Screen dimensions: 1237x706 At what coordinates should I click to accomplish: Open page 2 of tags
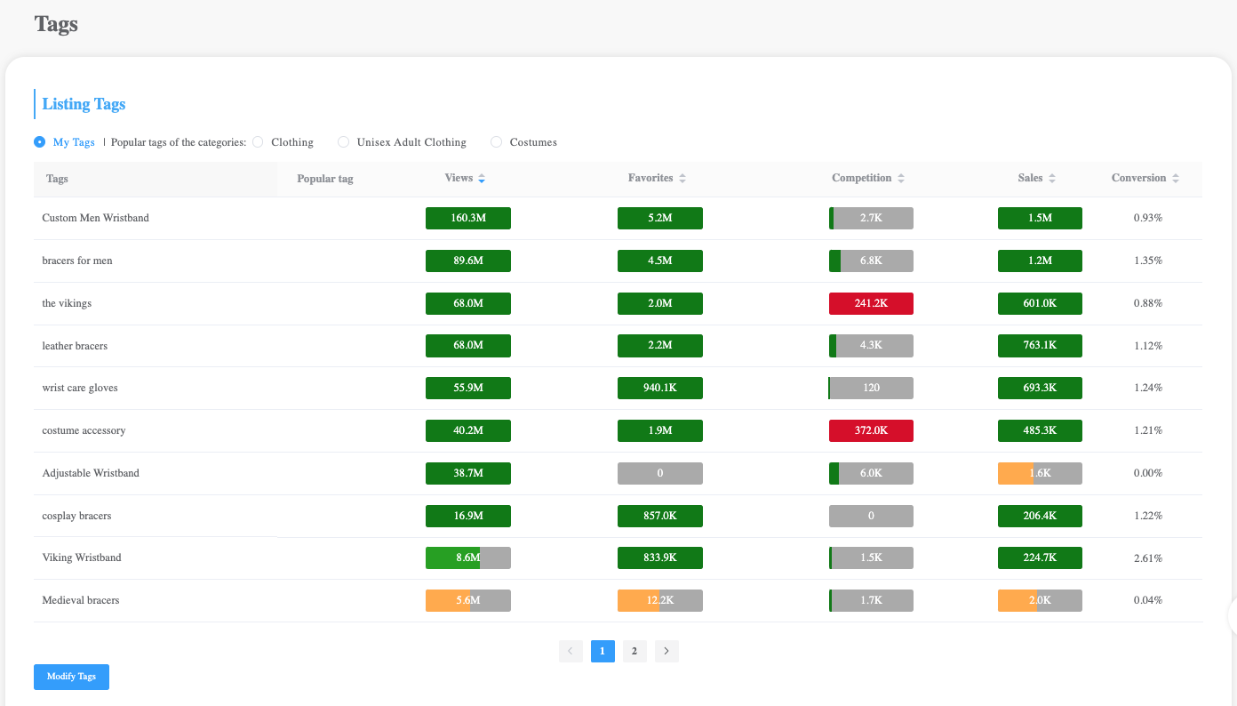coord(634,651)
